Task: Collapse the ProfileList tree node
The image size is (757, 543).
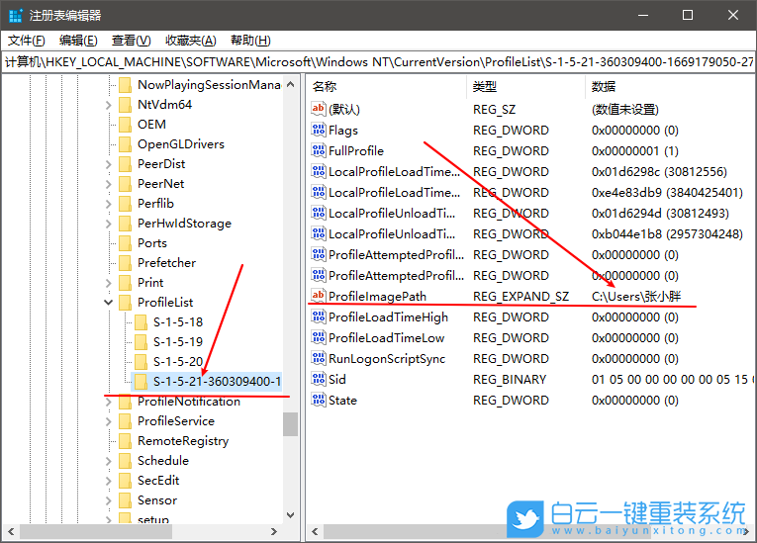Action: point(109,303)
